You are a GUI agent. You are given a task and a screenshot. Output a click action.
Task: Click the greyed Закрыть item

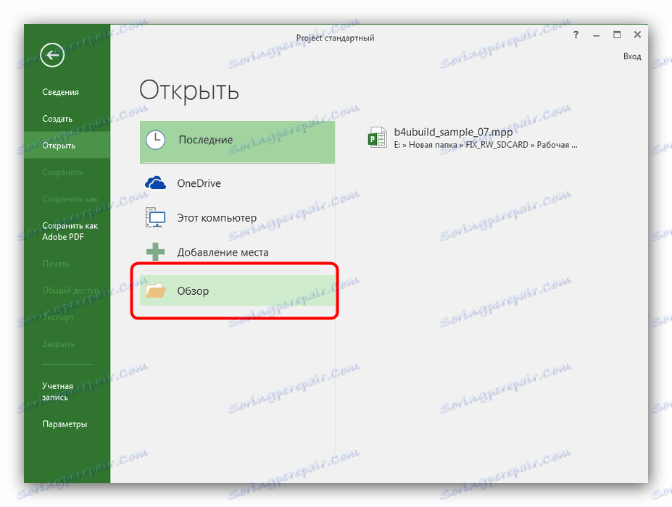click(58, 344)
